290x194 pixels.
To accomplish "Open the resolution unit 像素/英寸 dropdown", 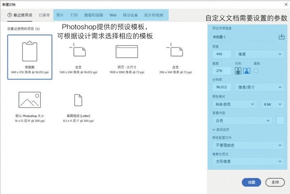I will (x=260, y=87).
